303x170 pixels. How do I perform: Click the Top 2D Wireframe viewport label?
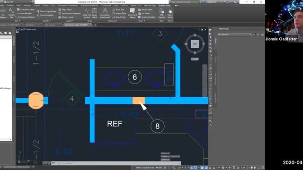click(27, 29)
